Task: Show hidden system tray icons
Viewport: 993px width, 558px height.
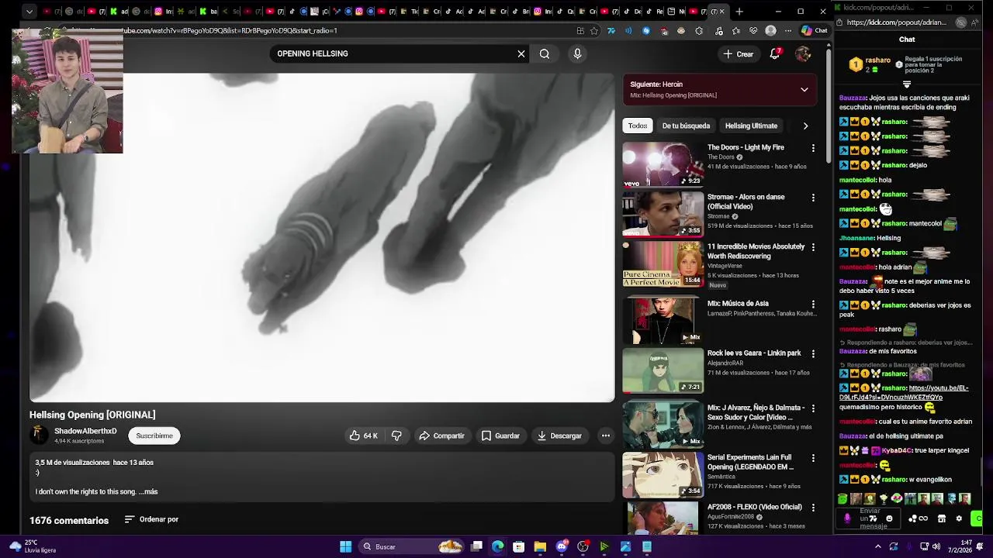Action: 878,546
